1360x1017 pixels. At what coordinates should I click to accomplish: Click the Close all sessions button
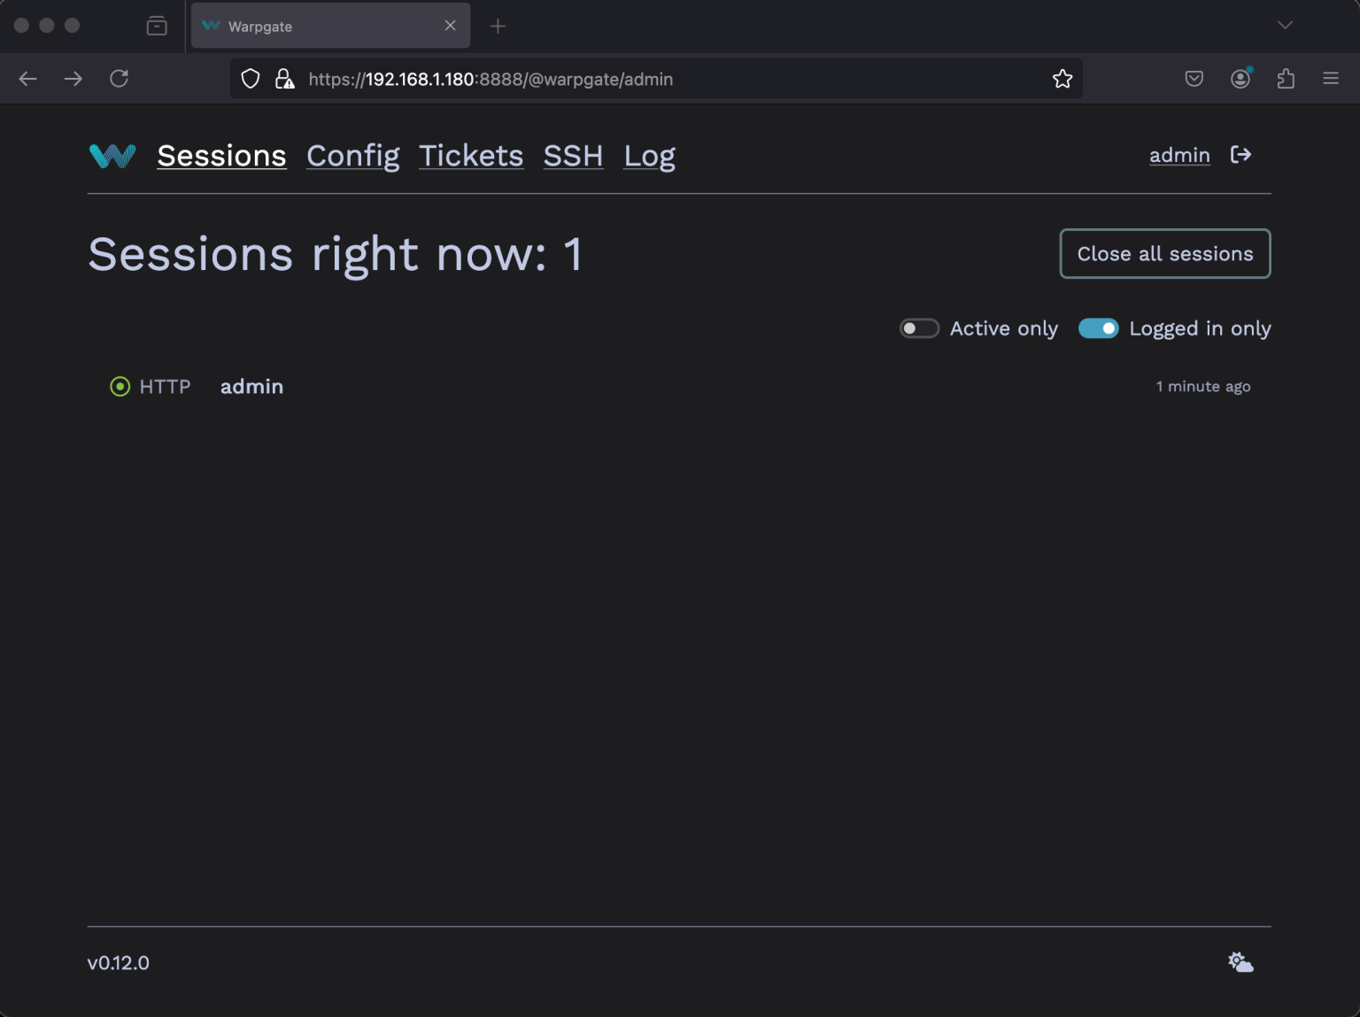coord(1164,254)
